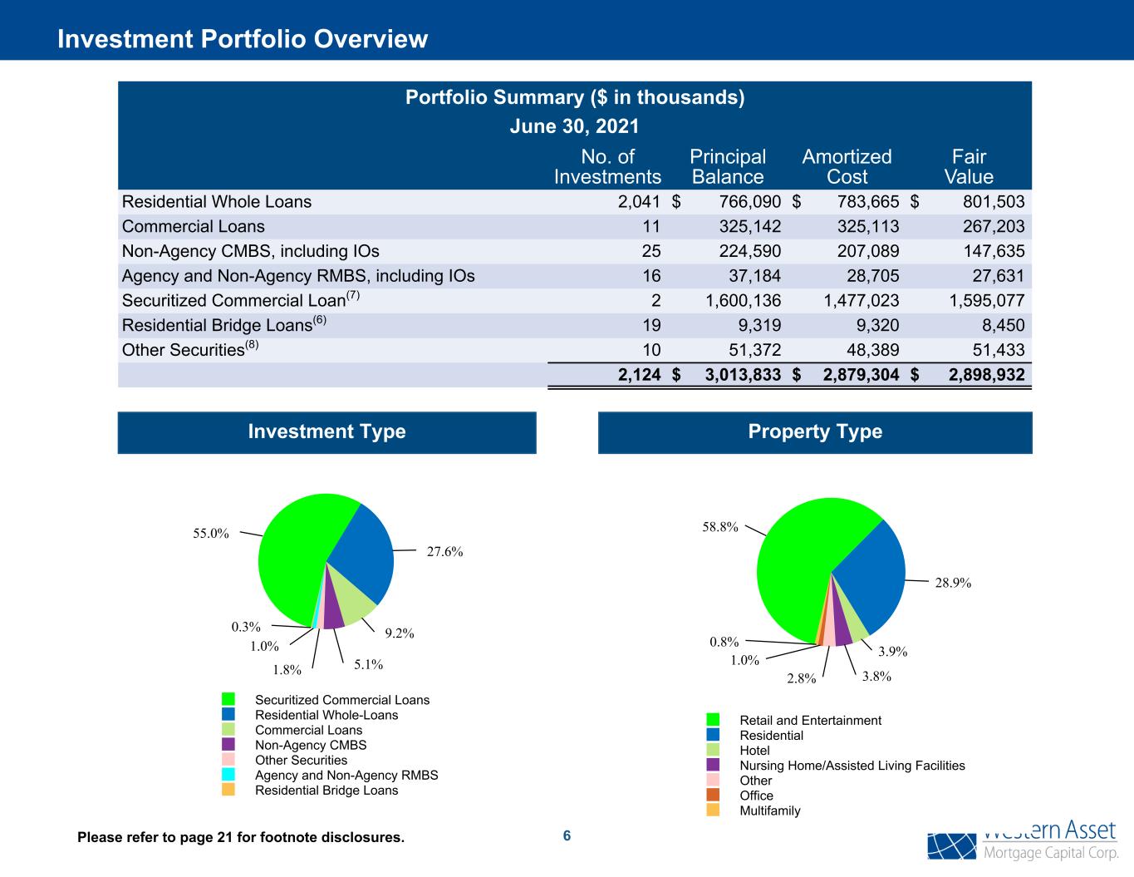Screen dimensions: 1134x877
Task: Click the Western Asset logo icon
Action: [x=952, y=845]
